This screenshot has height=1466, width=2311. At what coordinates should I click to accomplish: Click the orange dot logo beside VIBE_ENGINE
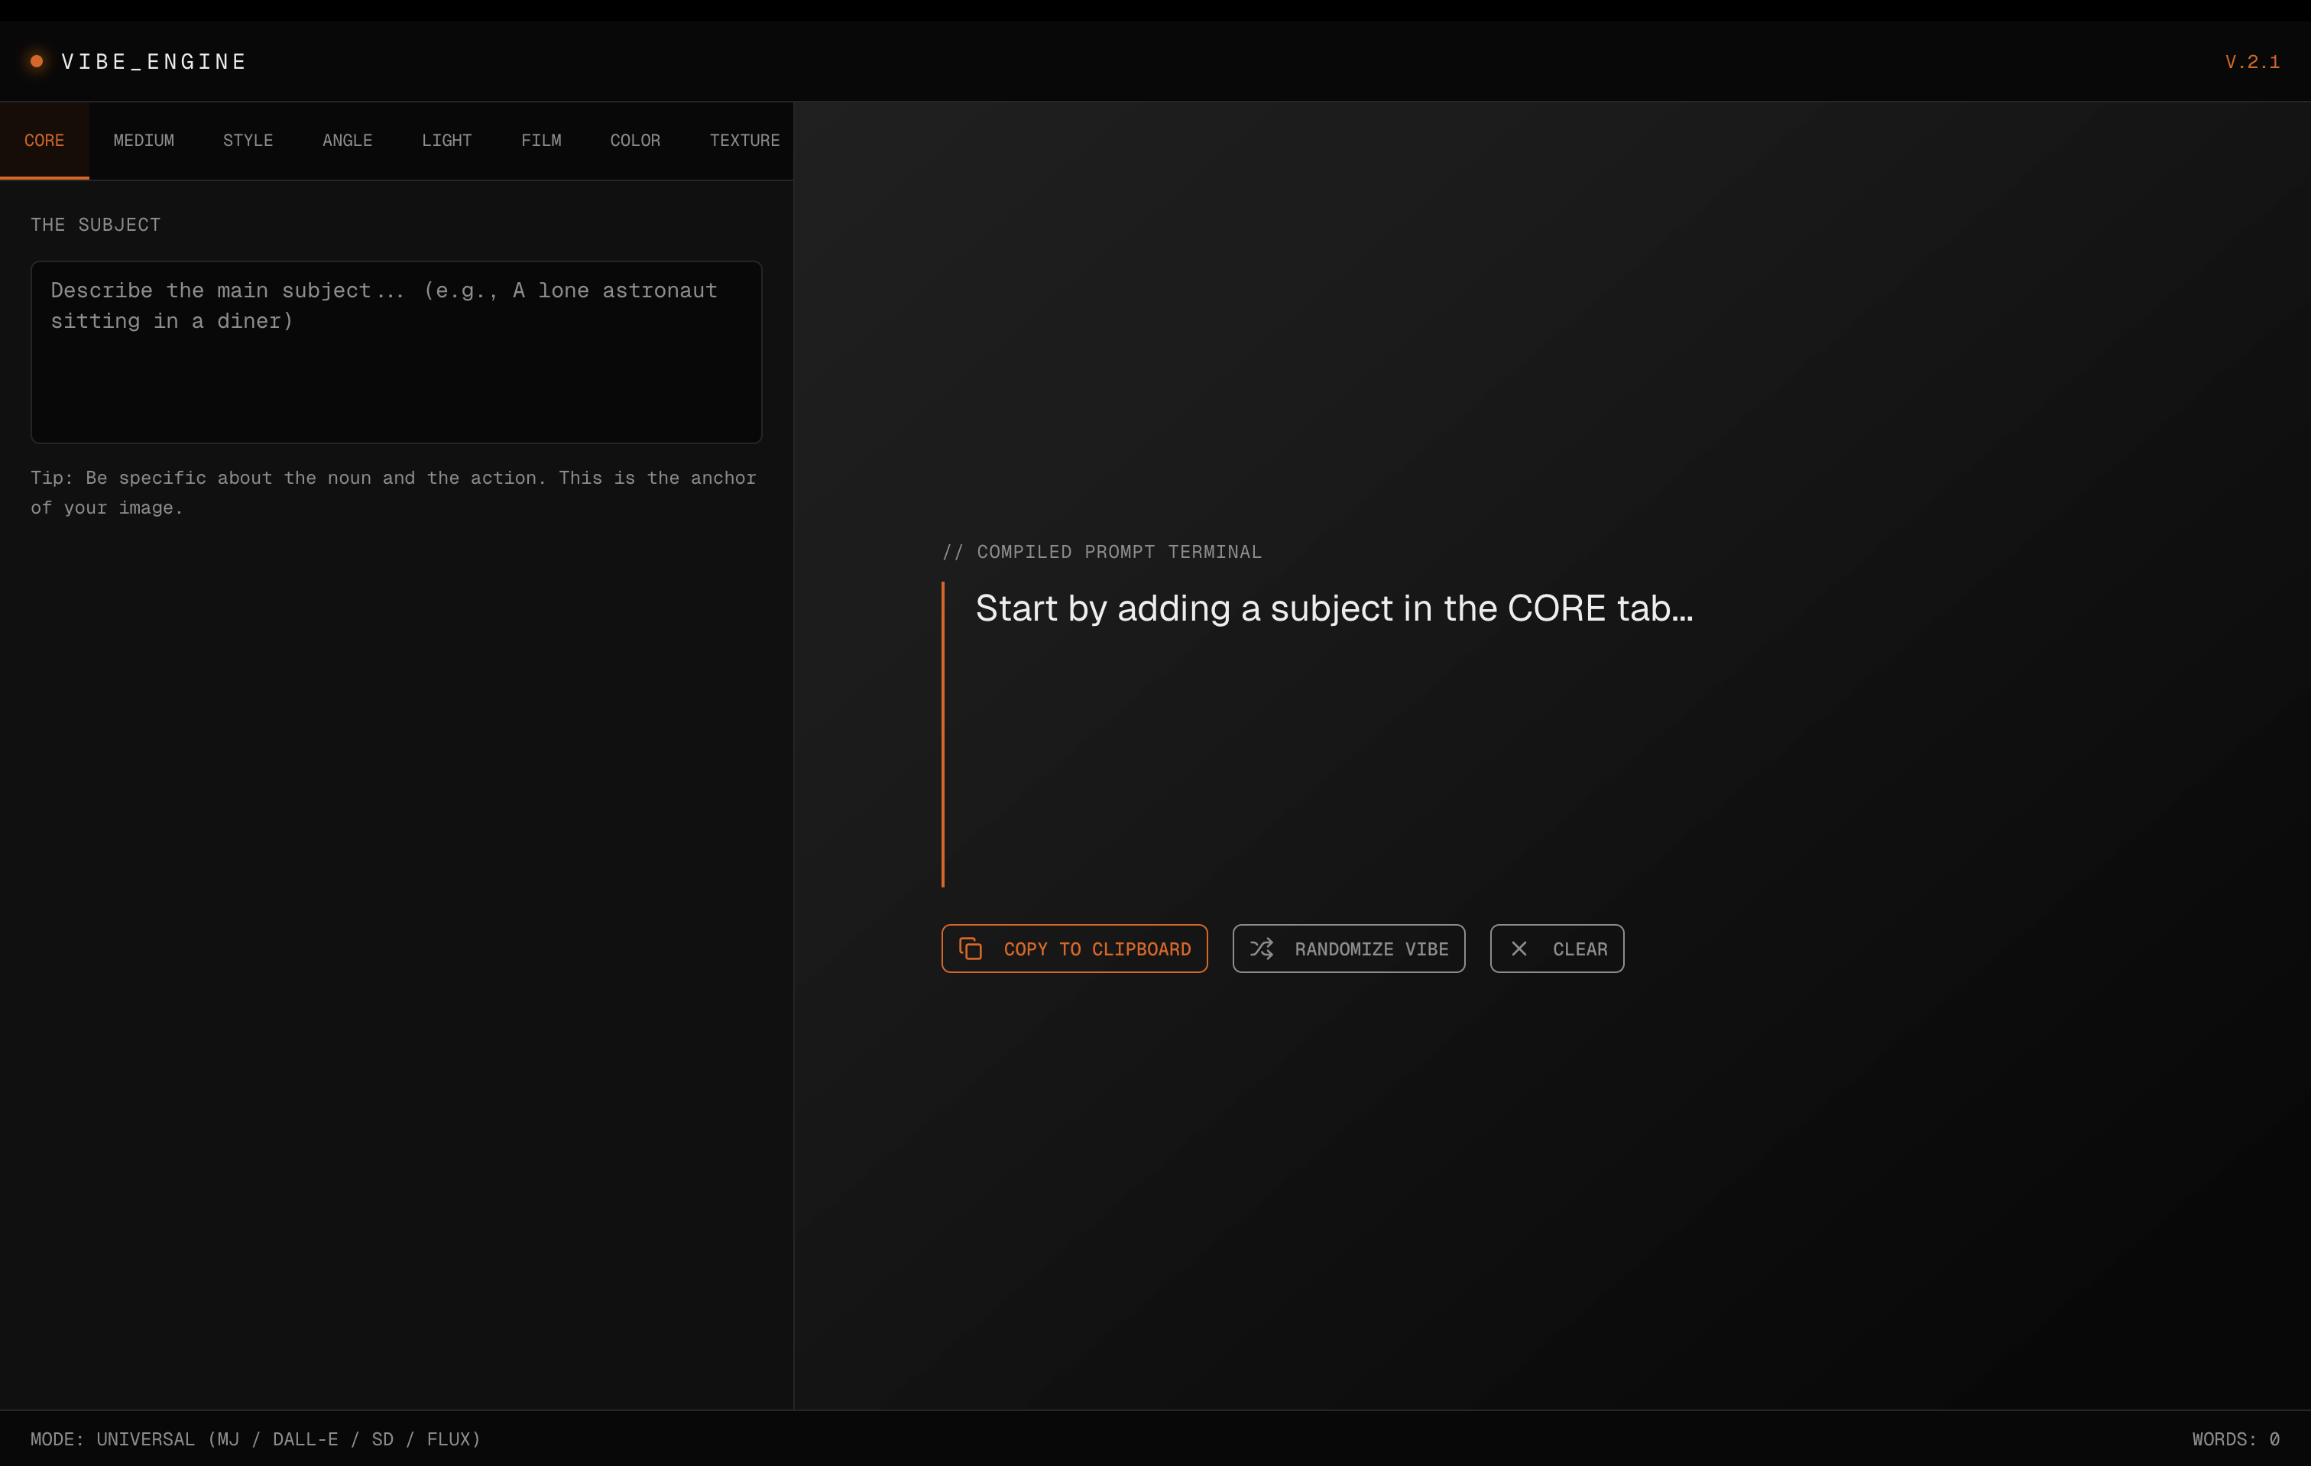click(37, 61)
